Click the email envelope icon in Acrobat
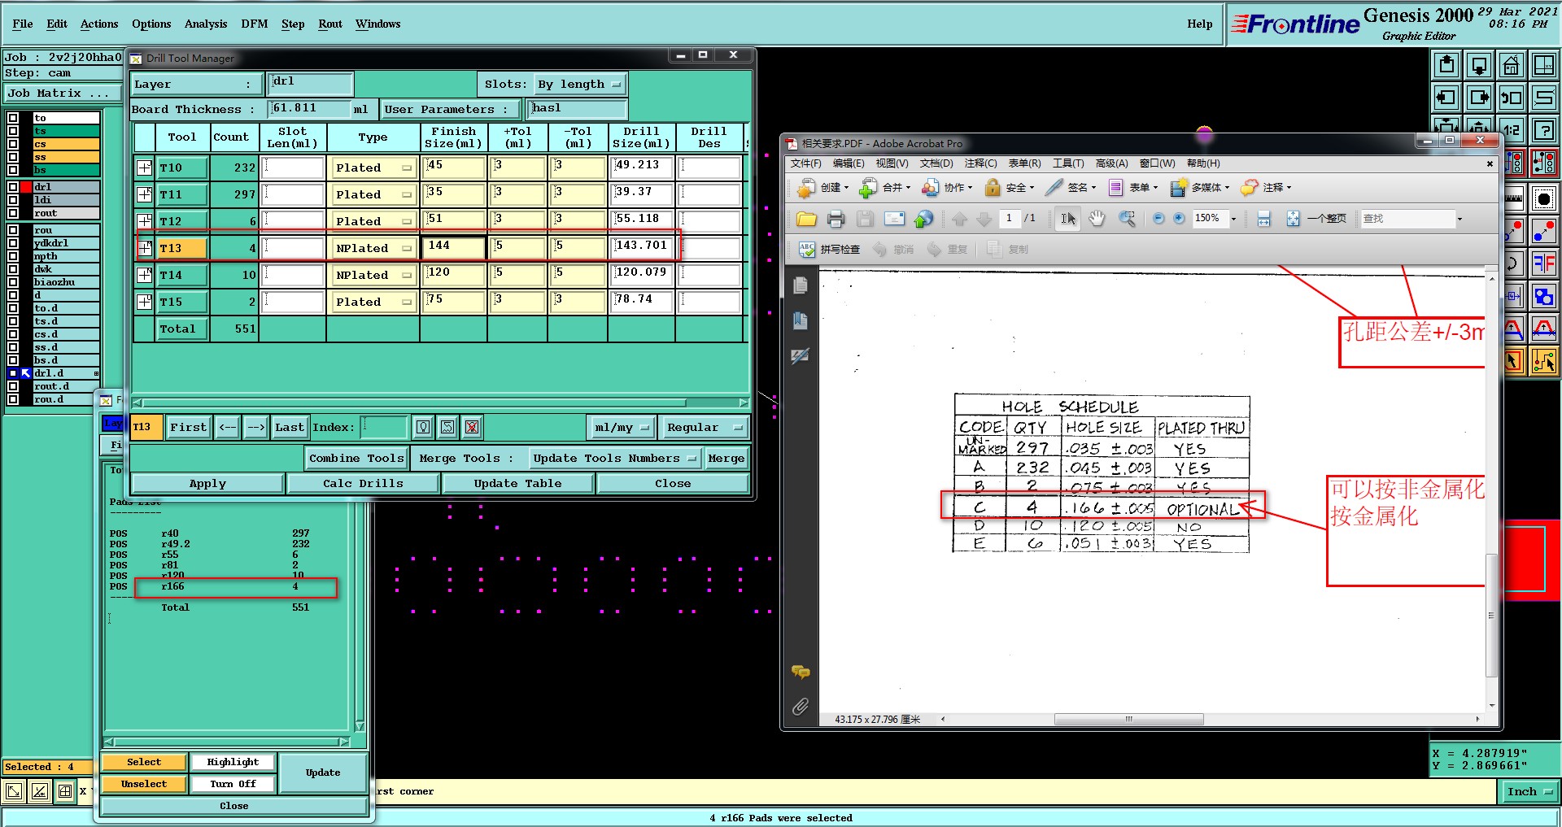The image size is (1562, 827). (x=894, y=219)
